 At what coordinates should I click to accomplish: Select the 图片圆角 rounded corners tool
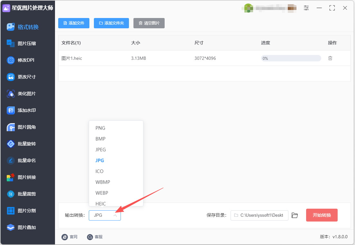click(21, 127)
